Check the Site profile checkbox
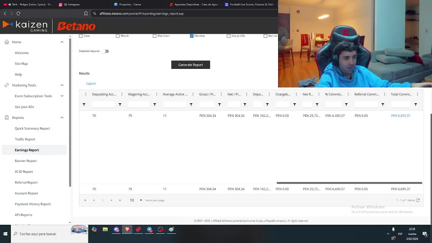 [x=228, y=36]
